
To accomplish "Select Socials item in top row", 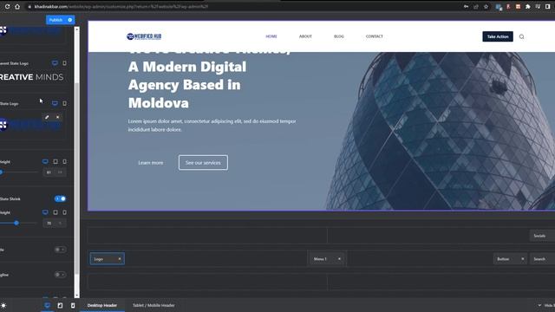I will 541,236.
